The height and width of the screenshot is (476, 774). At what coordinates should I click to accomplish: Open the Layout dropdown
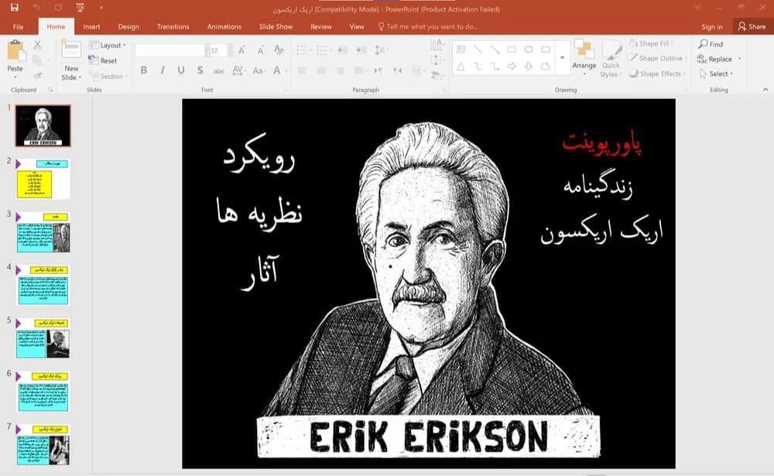point(108,45)
